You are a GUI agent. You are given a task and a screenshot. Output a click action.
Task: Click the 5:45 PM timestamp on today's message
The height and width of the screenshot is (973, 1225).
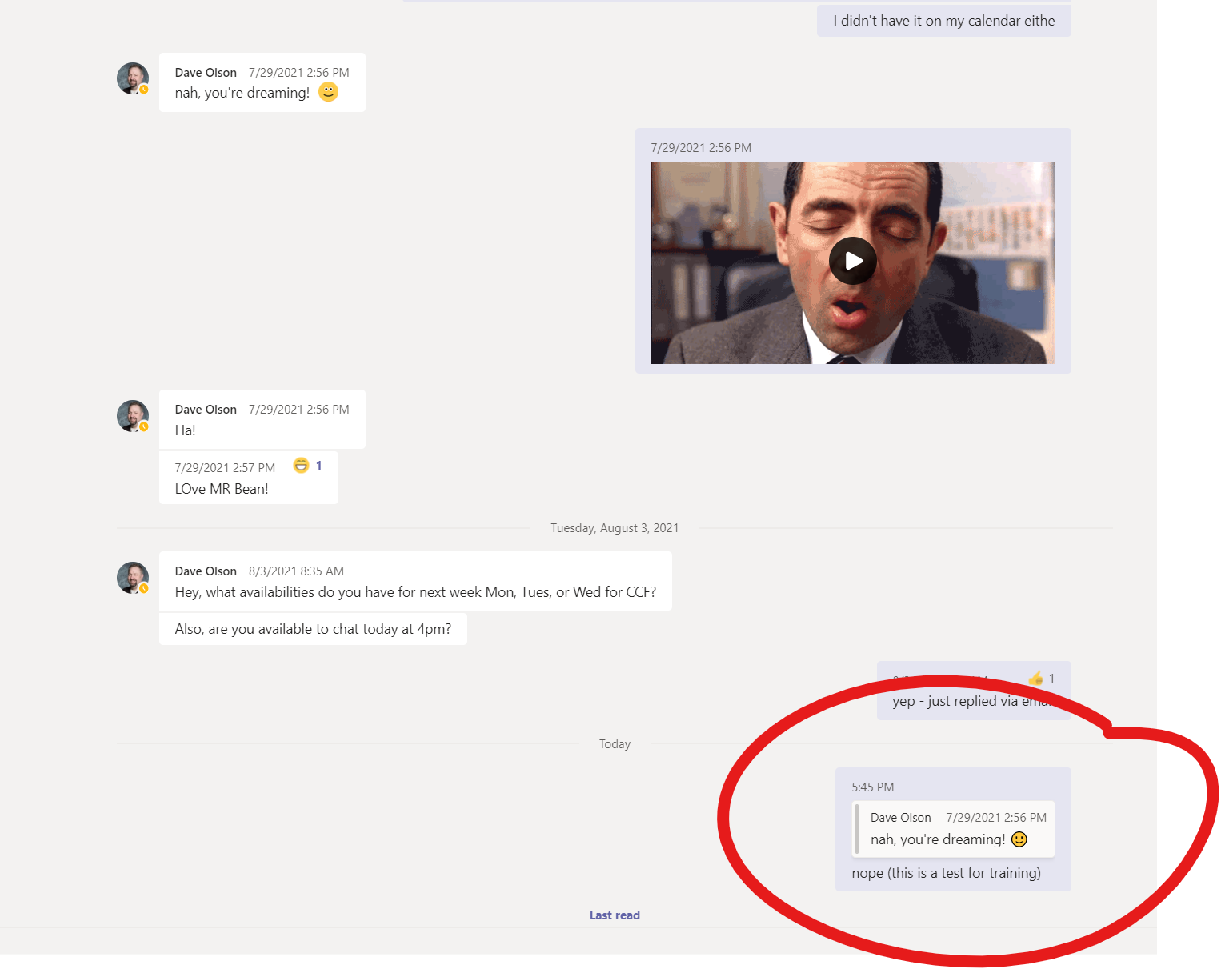[873, 787]
